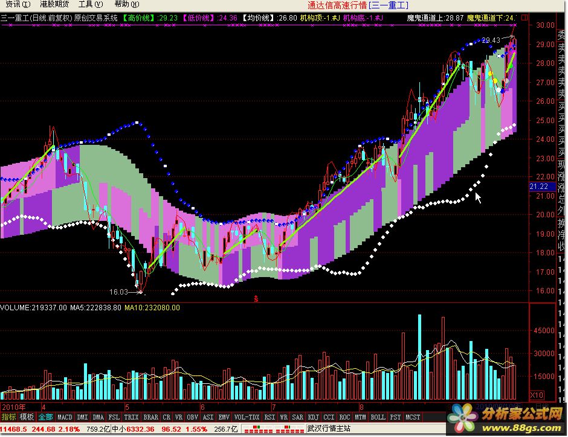Open the 工具 menu
This screenshot has height=437, width=568.
[91, 4]
